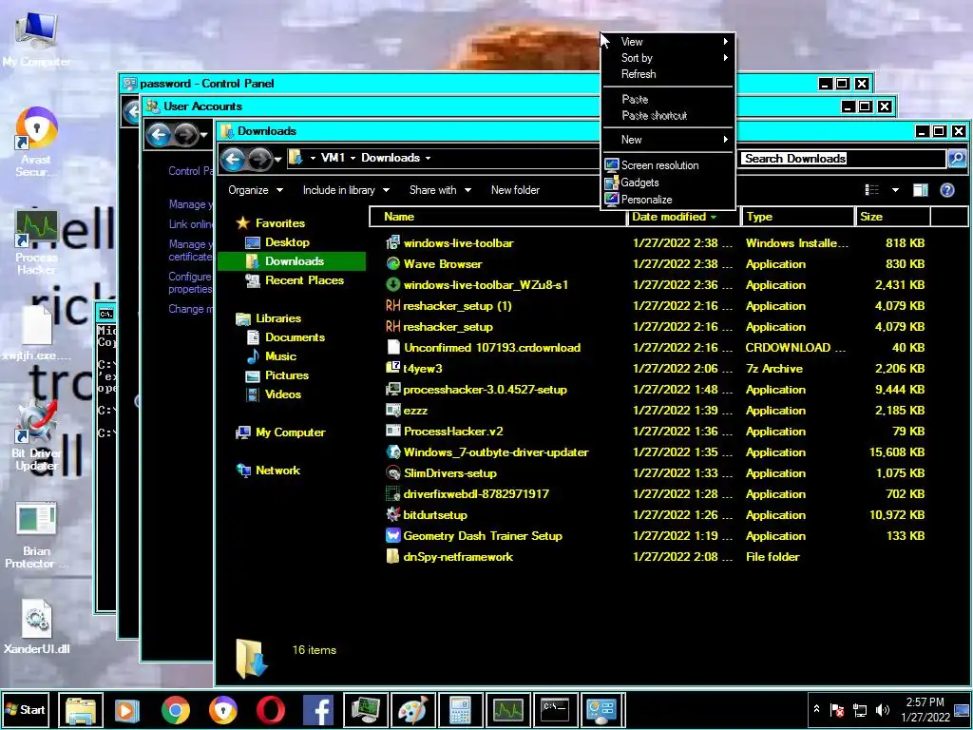Choose Personalize from the context menu
973x730 pixels.
click(x=668, y=200)
